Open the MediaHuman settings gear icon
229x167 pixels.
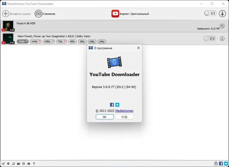tap(8, 164)
